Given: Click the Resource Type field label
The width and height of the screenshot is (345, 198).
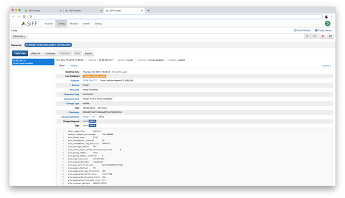Looking at the screenshot, I should pyautogui.click(x=71, y=94).
